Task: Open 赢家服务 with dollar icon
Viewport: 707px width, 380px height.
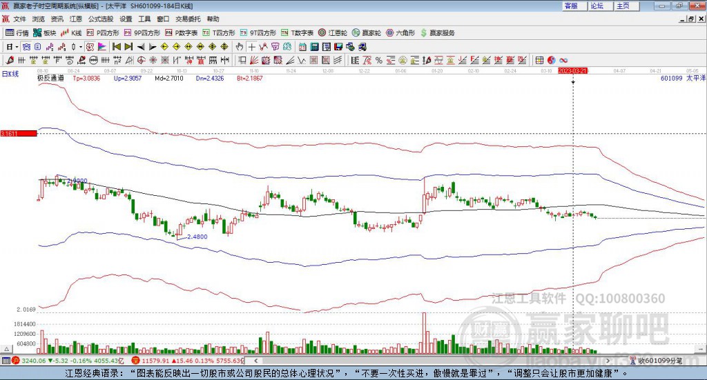Action: [437, 33]
